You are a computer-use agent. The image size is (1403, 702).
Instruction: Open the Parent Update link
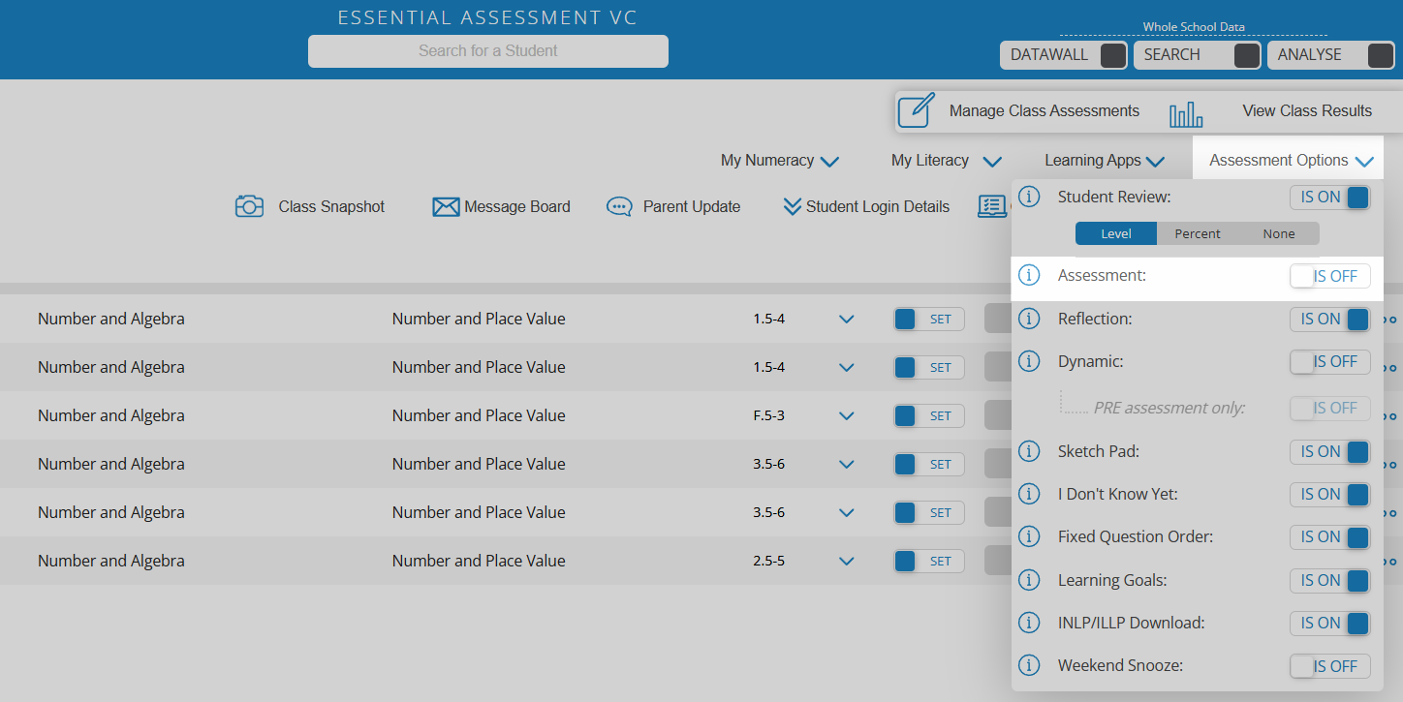click(x=692, y=206)
